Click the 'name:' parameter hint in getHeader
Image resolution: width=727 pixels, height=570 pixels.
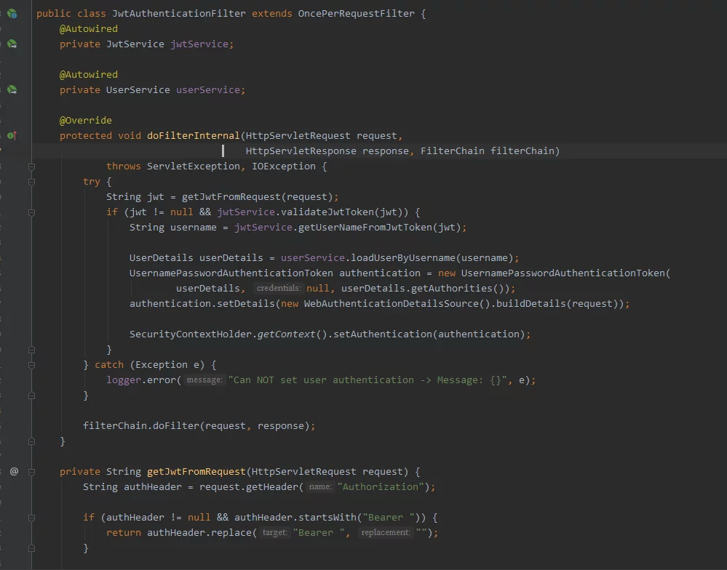tap(320, 487)
